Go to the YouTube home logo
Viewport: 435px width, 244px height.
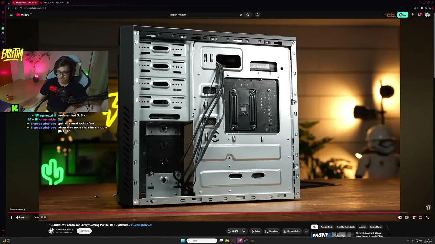[x=23, y=15]
